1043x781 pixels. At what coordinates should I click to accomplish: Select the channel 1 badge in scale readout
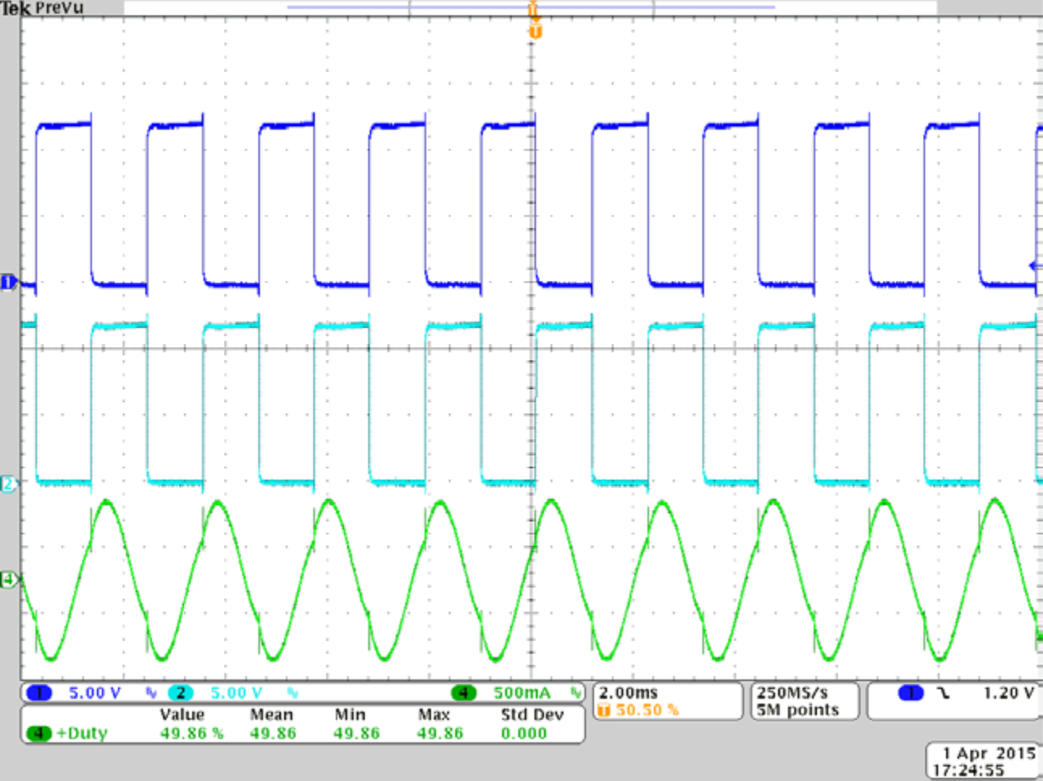[39, 692]
